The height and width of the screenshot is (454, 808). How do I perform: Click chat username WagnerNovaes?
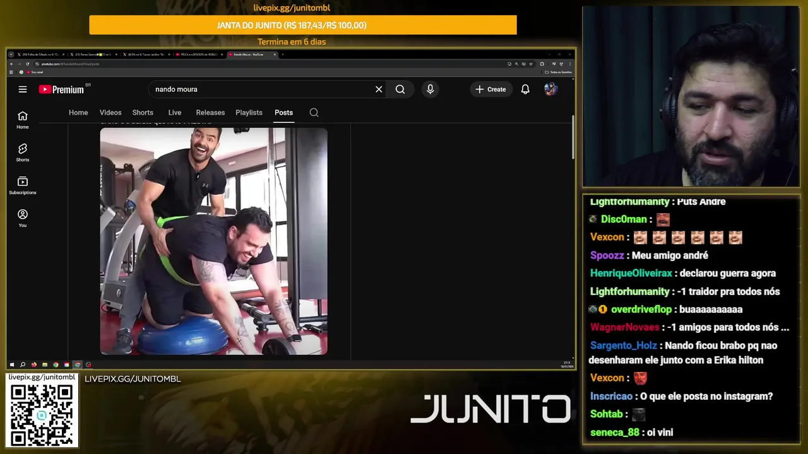coord(624,327)
